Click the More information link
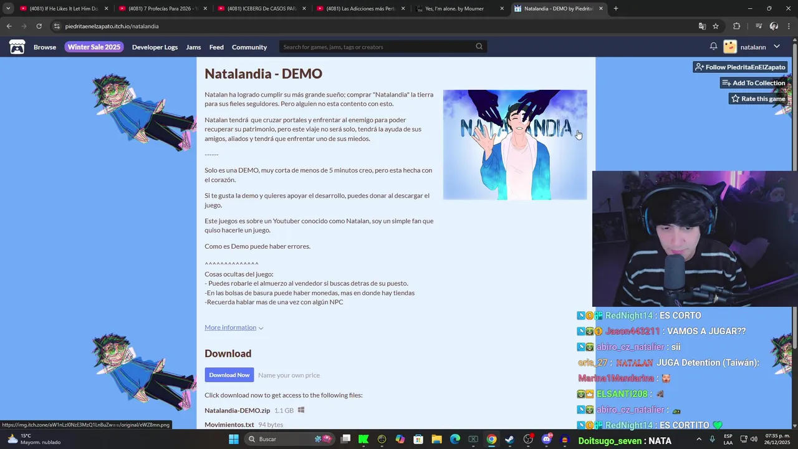The image size is (798, 449). (x=230, y=327)
